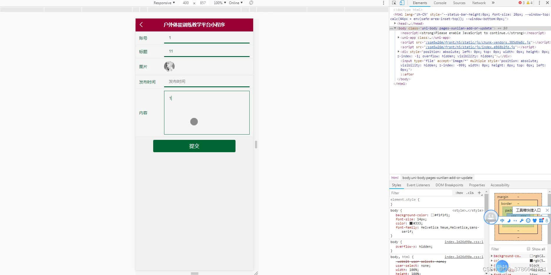Click the Styles pane Filter field
The width and height of the screenshot is (551, 275).
421,193
